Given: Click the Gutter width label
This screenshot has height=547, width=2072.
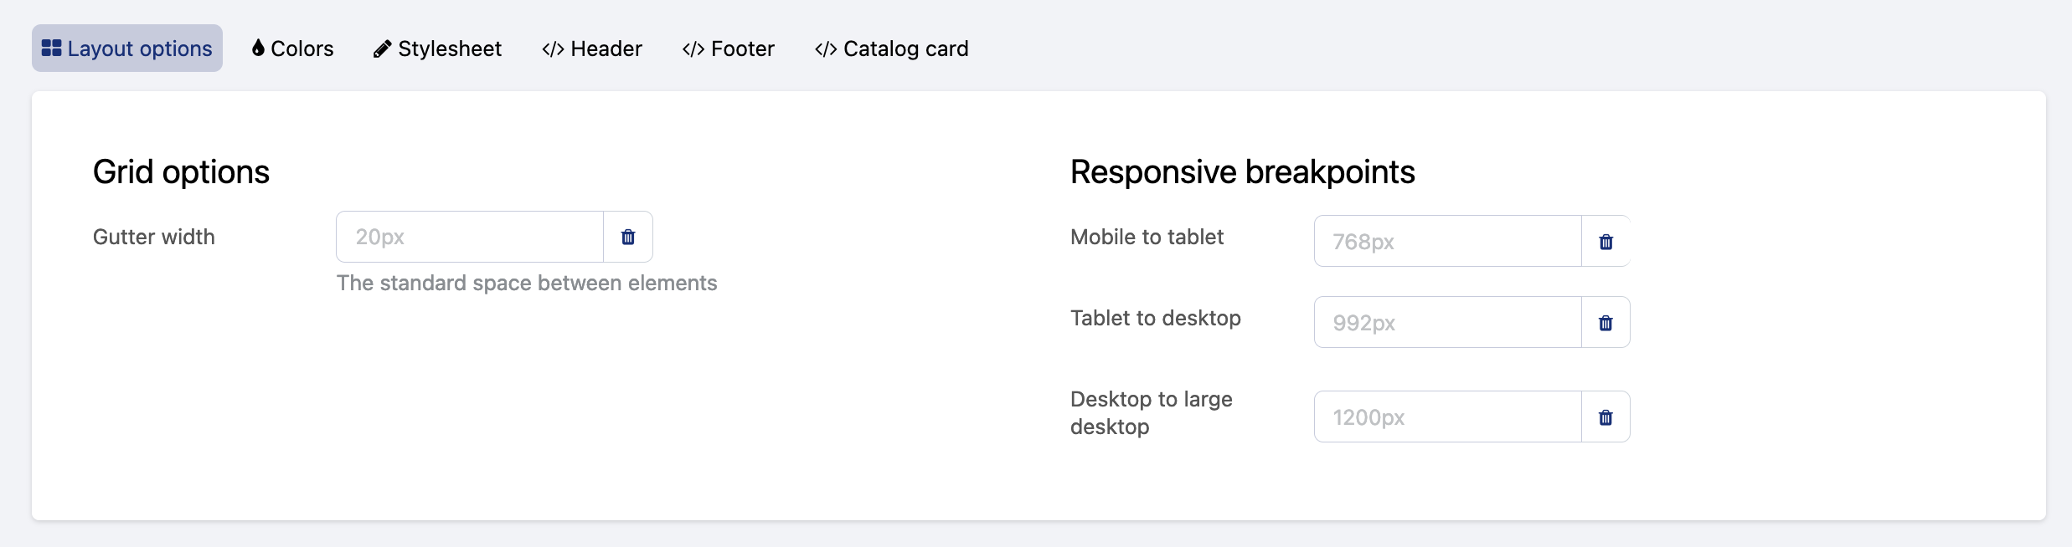Looking at the screenshot, I should pyautogui.click(x=154, y=237).
